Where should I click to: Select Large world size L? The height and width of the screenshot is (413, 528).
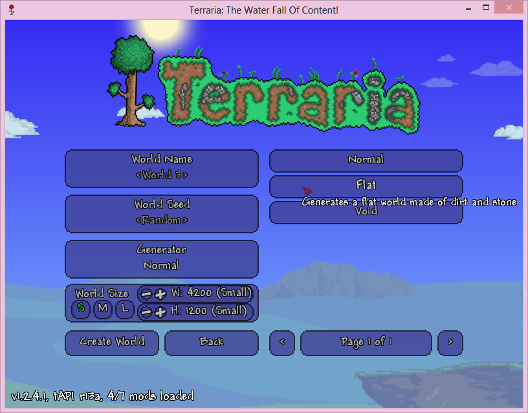pyautogui.click(x=125, y=309)
